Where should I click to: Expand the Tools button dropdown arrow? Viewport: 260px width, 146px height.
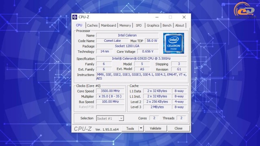[141, 128]
